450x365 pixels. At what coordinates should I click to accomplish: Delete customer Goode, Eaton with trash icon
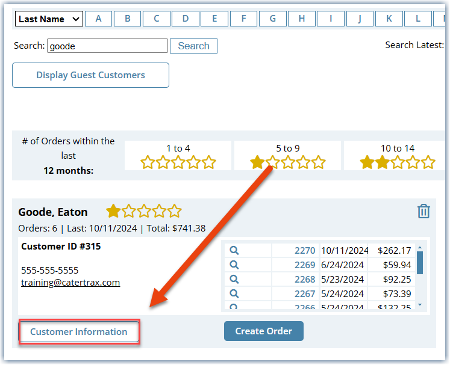pos(423,212)
